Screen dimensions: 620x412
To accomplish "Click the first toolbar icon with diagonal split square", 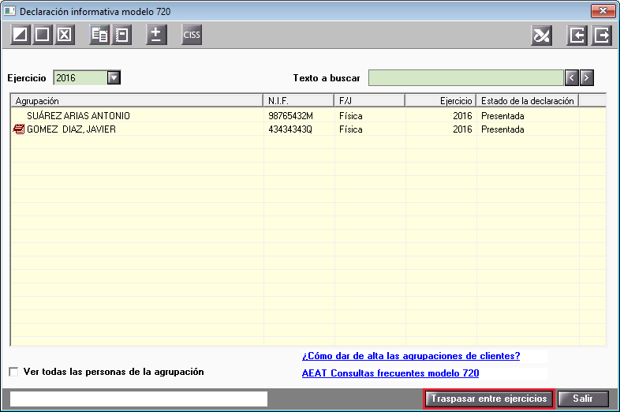I will click(x=21, y=35).
